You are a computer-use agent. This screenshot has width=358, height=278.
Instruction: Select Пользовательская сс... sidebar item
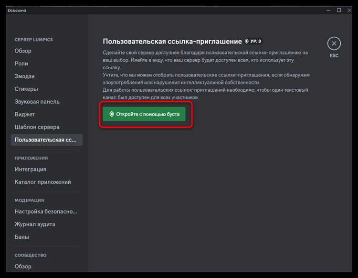tap(47, 139)
